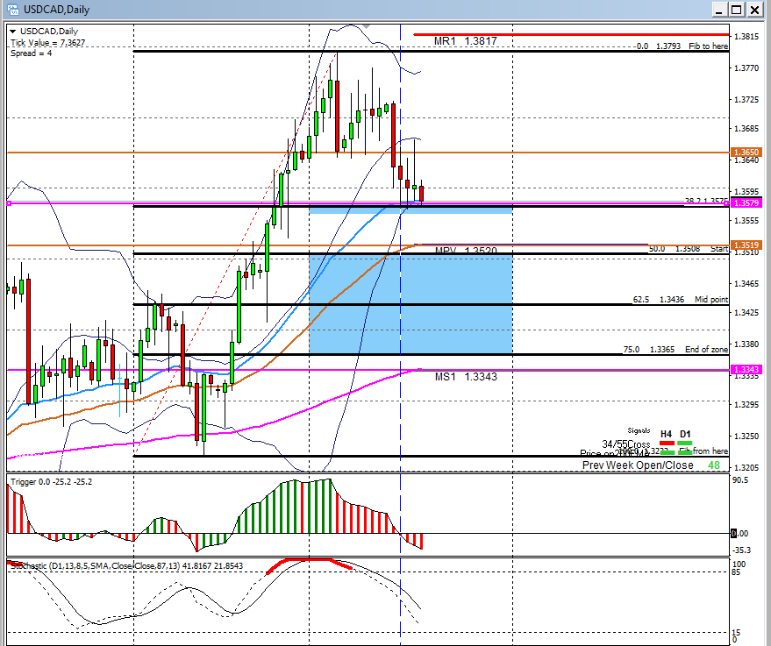Open the triangle menu beside USDCAD,Daily label
The width and height of the screenshot is (771, 646).
pos(13,32)
